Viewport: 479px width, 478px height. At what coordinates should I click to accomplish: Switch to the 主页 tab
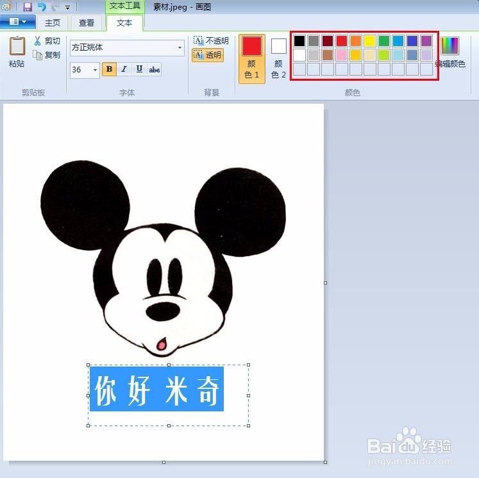52,23
